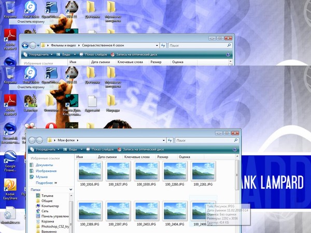Image resolution: width=311 pixels, height=233 pixels.
Task: Select Татьяна folder in tree
Action: click(47, 196)
